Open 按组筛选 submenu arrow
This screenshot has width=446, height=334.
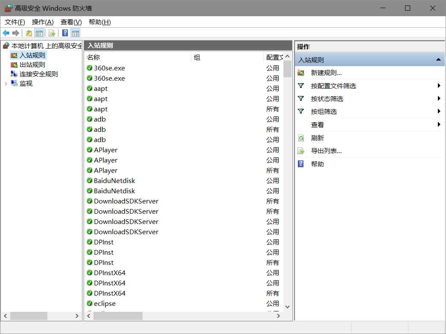tap(439, 111)
